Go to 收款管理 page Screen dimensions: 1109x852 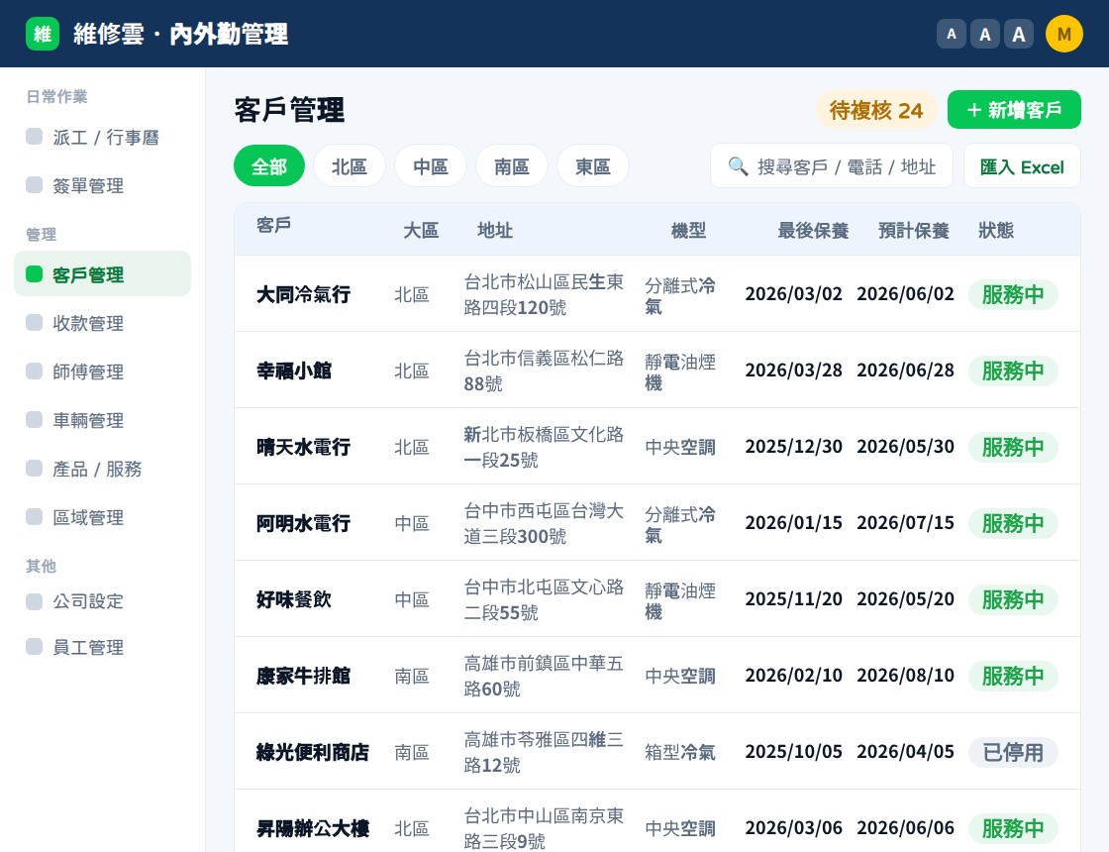pyautogui.click(x=103, y=323)
